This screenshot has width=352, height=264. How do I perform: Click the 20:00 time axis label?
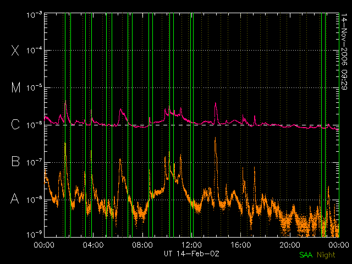click(290, 245)
